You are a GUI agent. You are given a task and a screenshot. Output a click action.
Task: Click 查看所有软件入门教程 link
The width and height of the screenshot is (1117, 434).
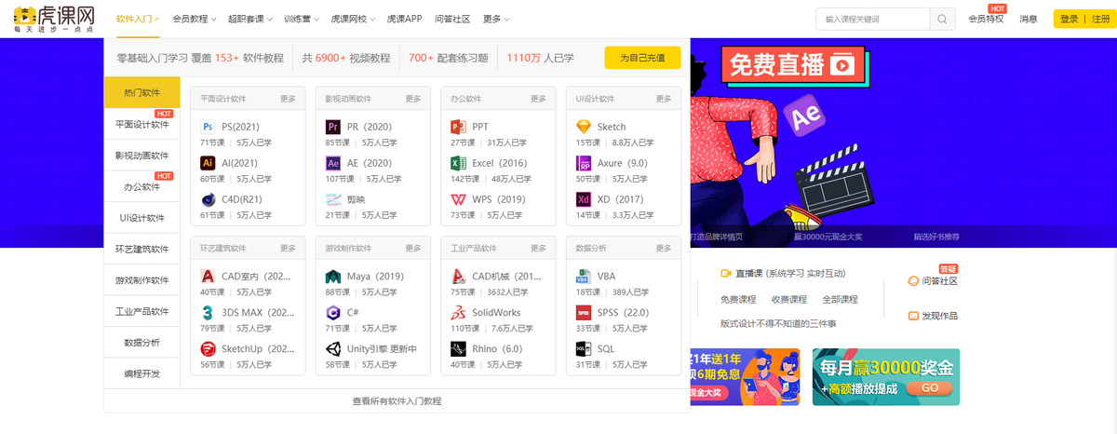tap(397, 401)
